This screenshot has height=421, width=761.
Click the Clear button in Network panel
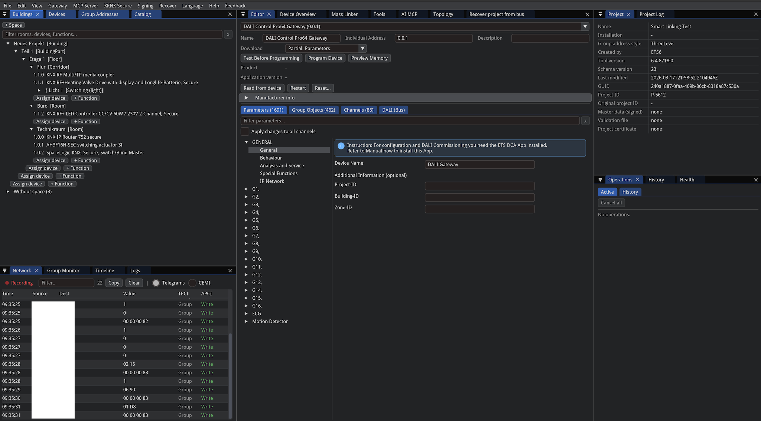coord(134,283)
